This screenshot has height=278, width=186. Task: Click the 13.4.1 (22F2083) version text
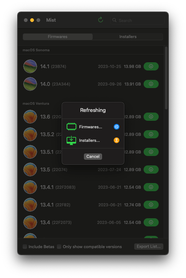click(x=58, y=187)
